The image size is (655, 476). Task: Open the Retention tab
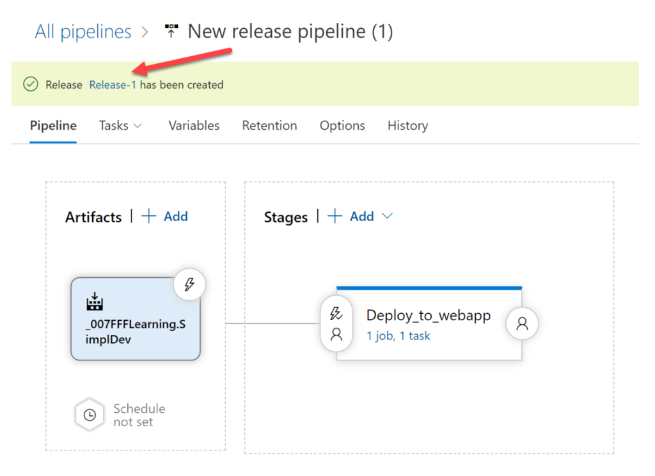click(269, 126)
